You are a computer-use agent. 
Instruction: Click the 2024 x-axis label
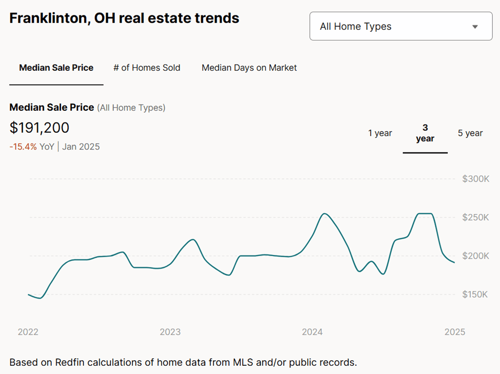312,332
